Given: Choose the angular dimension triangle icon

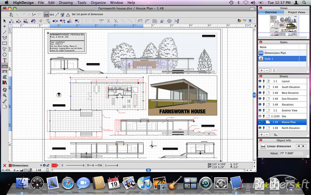Looking at the screenshot, I should (x=68, y=15).
